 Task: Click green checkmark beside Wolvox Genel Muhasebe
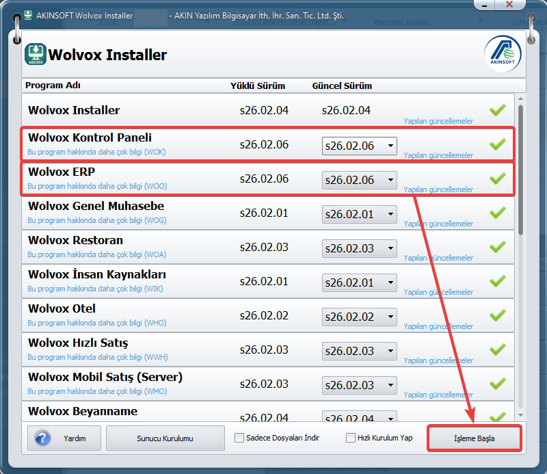[497, 213]
